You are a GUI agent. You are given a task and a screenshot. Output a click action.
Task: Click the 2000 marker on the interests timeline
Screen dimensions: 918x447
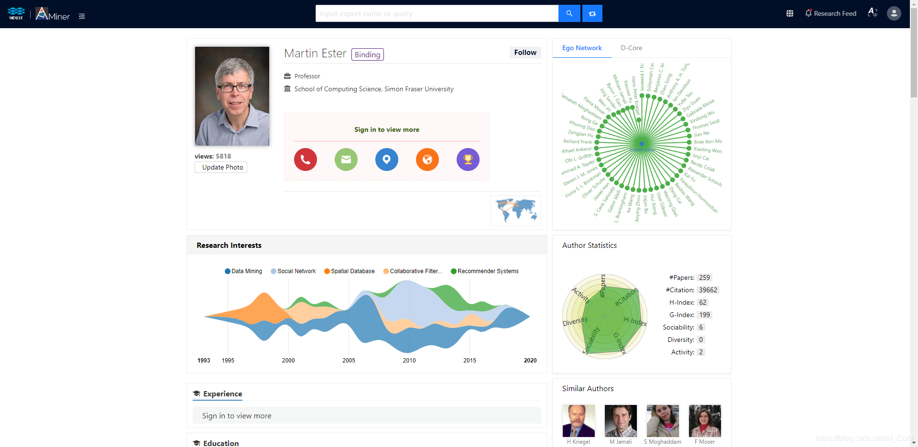point(288,361)
